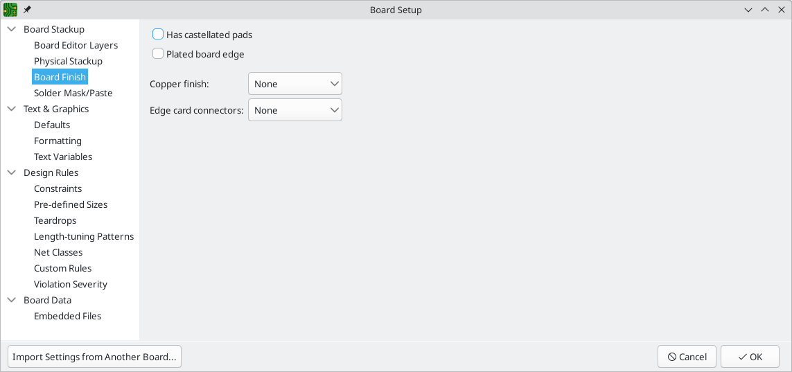Toggle Plated board edge checkbox

158,53
